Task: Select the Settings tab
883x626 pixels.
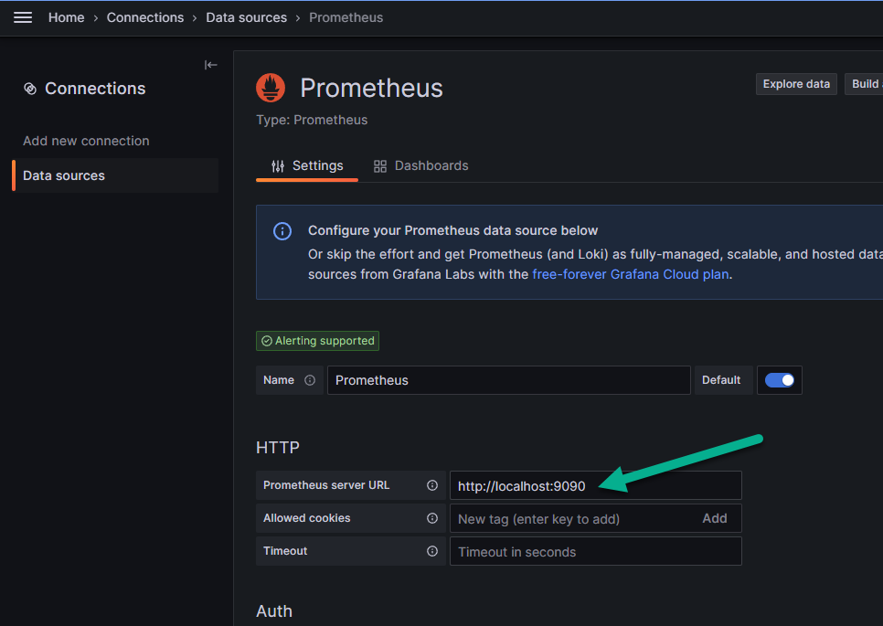Action: click(x=307, y=165)
